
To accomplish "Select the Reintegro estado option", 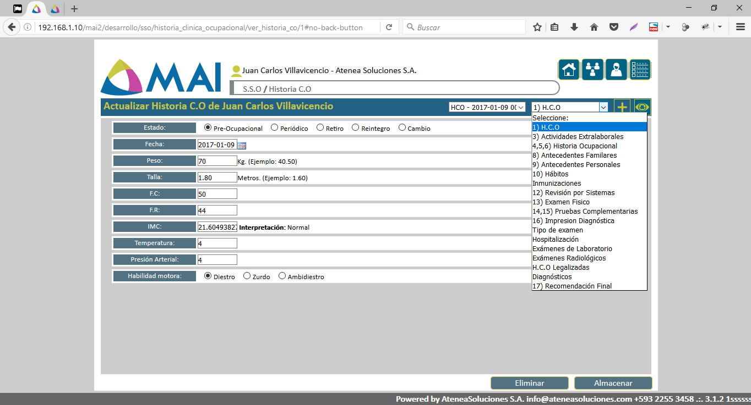I will pos(356,127).
